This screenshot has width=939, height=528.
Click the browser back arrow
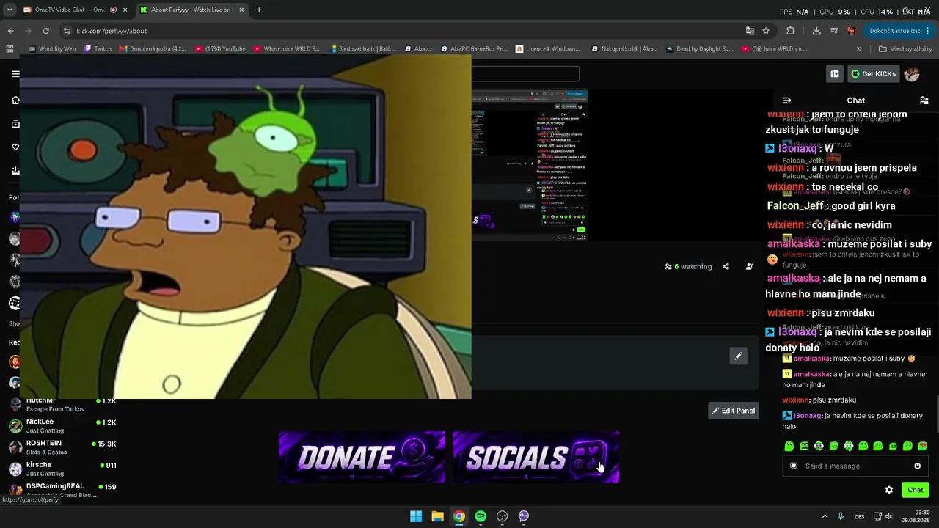tap(10, 31)
